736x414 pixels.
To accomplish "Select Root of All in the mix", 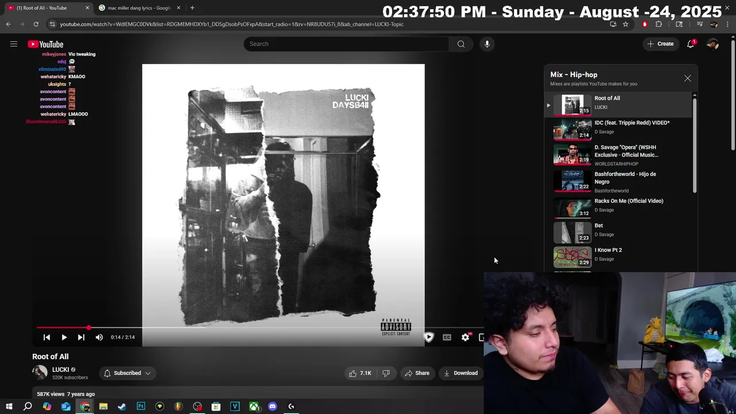I will click(619, 105).
